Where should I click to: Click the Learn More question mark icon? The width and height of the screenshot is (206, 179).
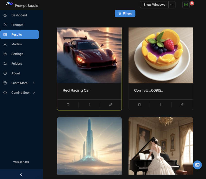[x=5, y=83]
